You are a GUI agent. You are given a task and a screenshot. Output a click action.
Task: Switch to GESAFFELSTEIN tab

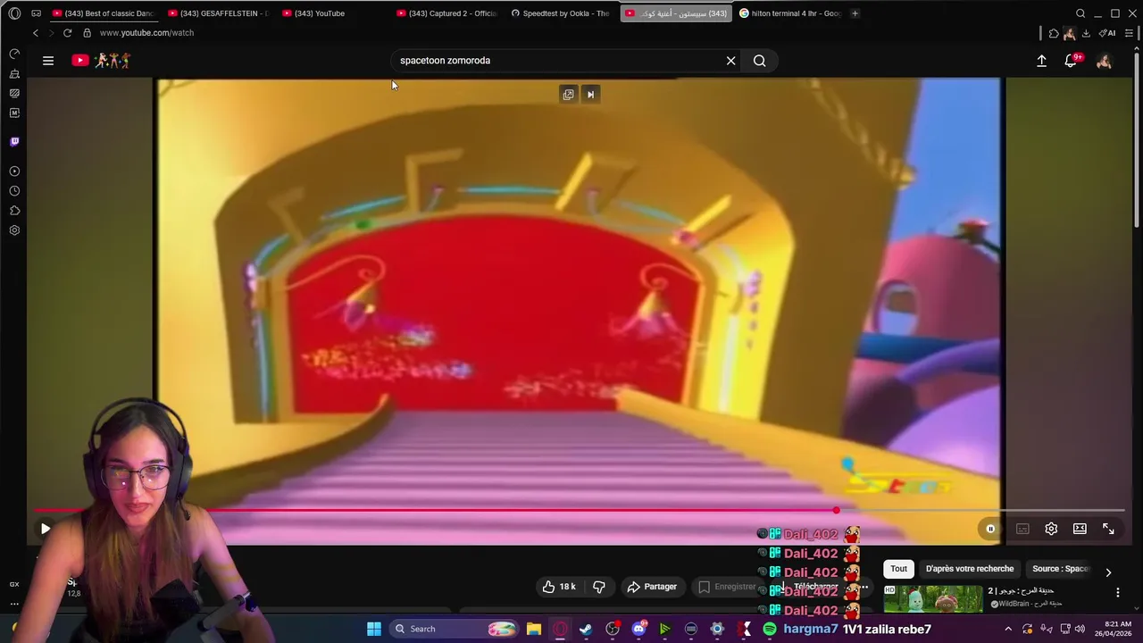219,13
